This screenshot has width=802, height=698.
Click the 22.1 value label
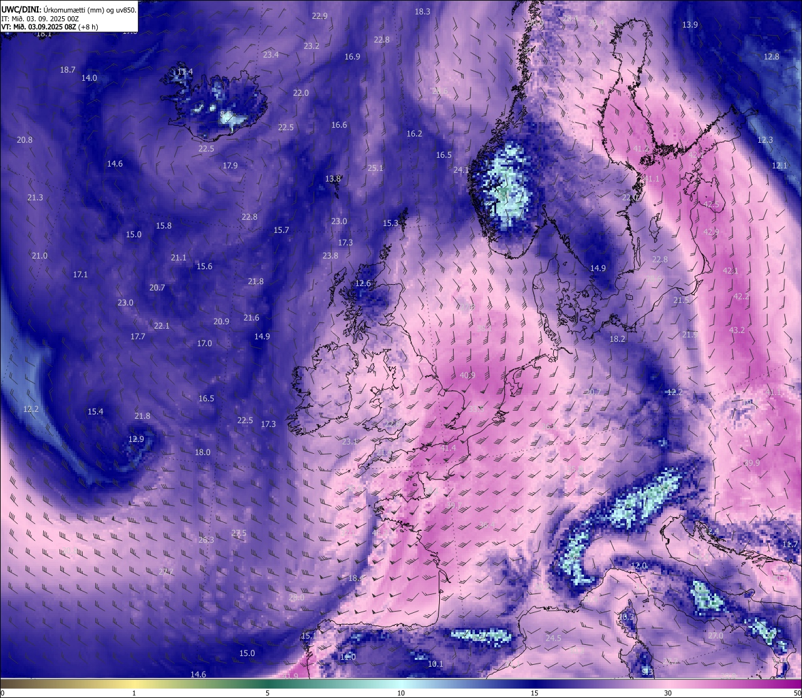click(x=162, y=326)
